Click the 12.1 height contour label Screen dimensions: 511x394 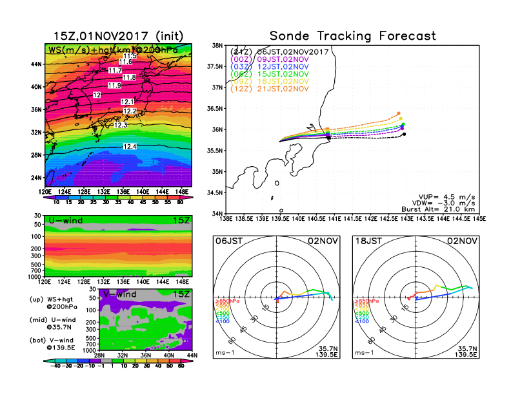127,102
